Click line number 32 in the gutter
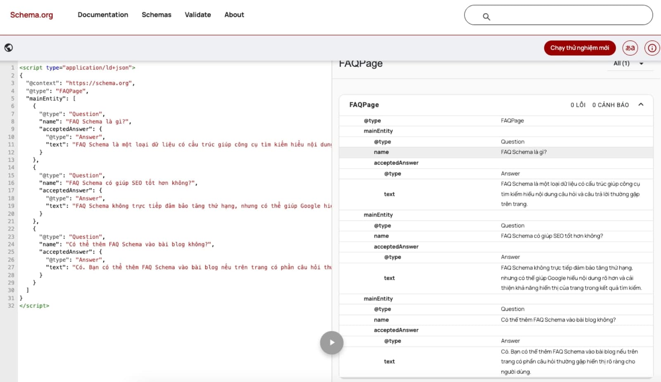The width and height of the screenshot is (661, 382). click(11, 306)
